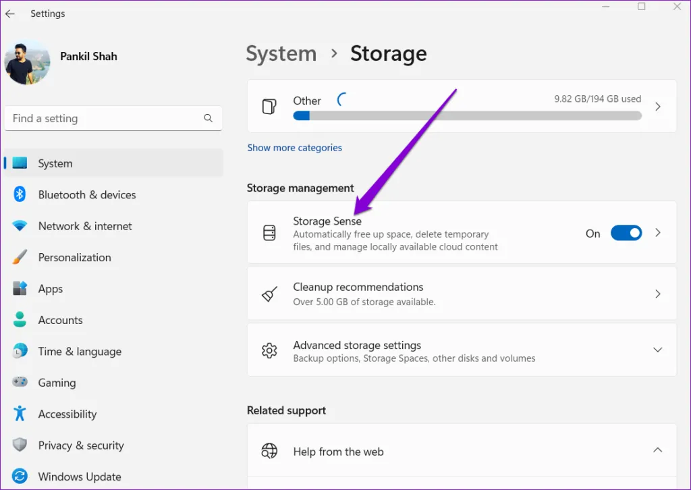The image size is (691, 490).
Task: Click the Network & internet Wi-Fi icon
Action: tap(20, 226)
